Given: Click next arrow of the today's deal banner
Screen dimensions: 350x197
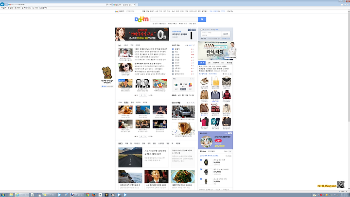Looking at the screenshot, I should [230, 133].
